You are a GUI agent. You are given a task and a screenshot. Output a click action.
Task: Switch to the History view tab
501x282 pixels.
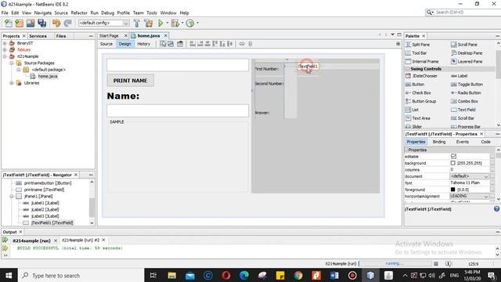[x=143, y=44]
